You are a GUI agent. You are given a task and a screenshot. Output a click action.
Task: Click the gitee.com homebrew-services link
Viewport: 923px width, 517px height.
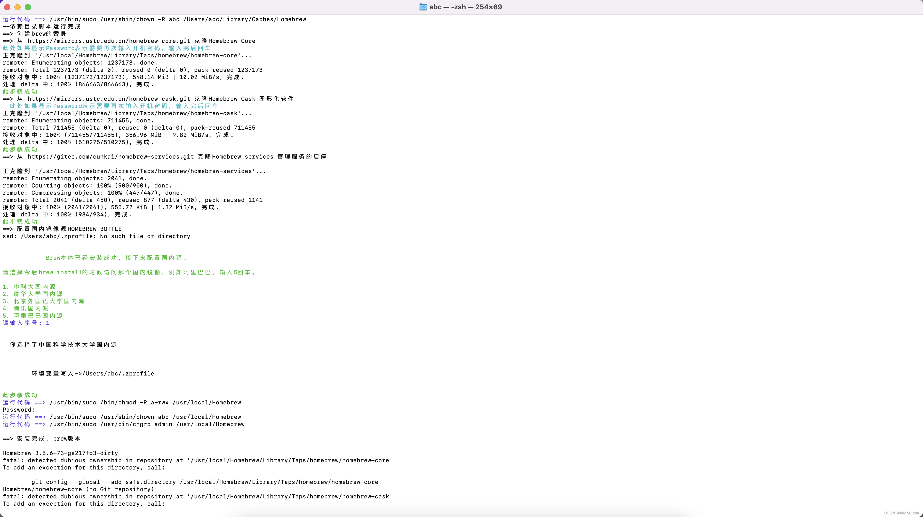[x=111, y=157]
